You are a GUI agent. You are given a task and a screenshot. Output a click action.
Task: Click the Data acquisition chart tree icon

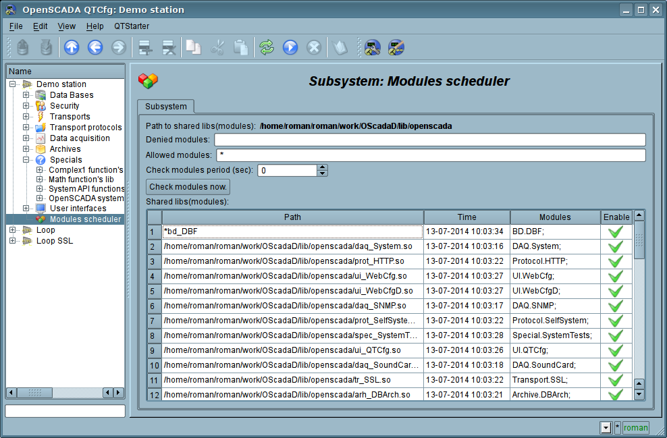41,138
